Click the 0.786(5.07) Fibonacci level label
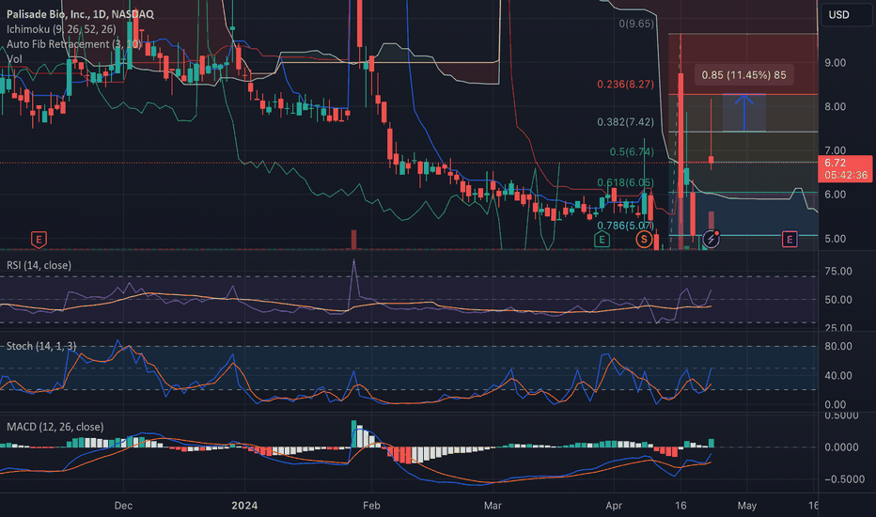Screen dimensions: 876x517 pyautogui.click(x=625, y=226)
